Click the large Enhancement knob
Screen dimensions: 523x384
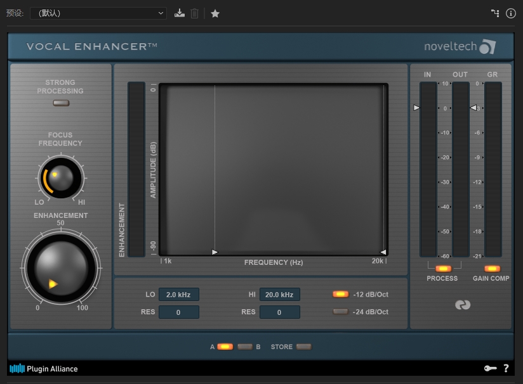(61, 268)
